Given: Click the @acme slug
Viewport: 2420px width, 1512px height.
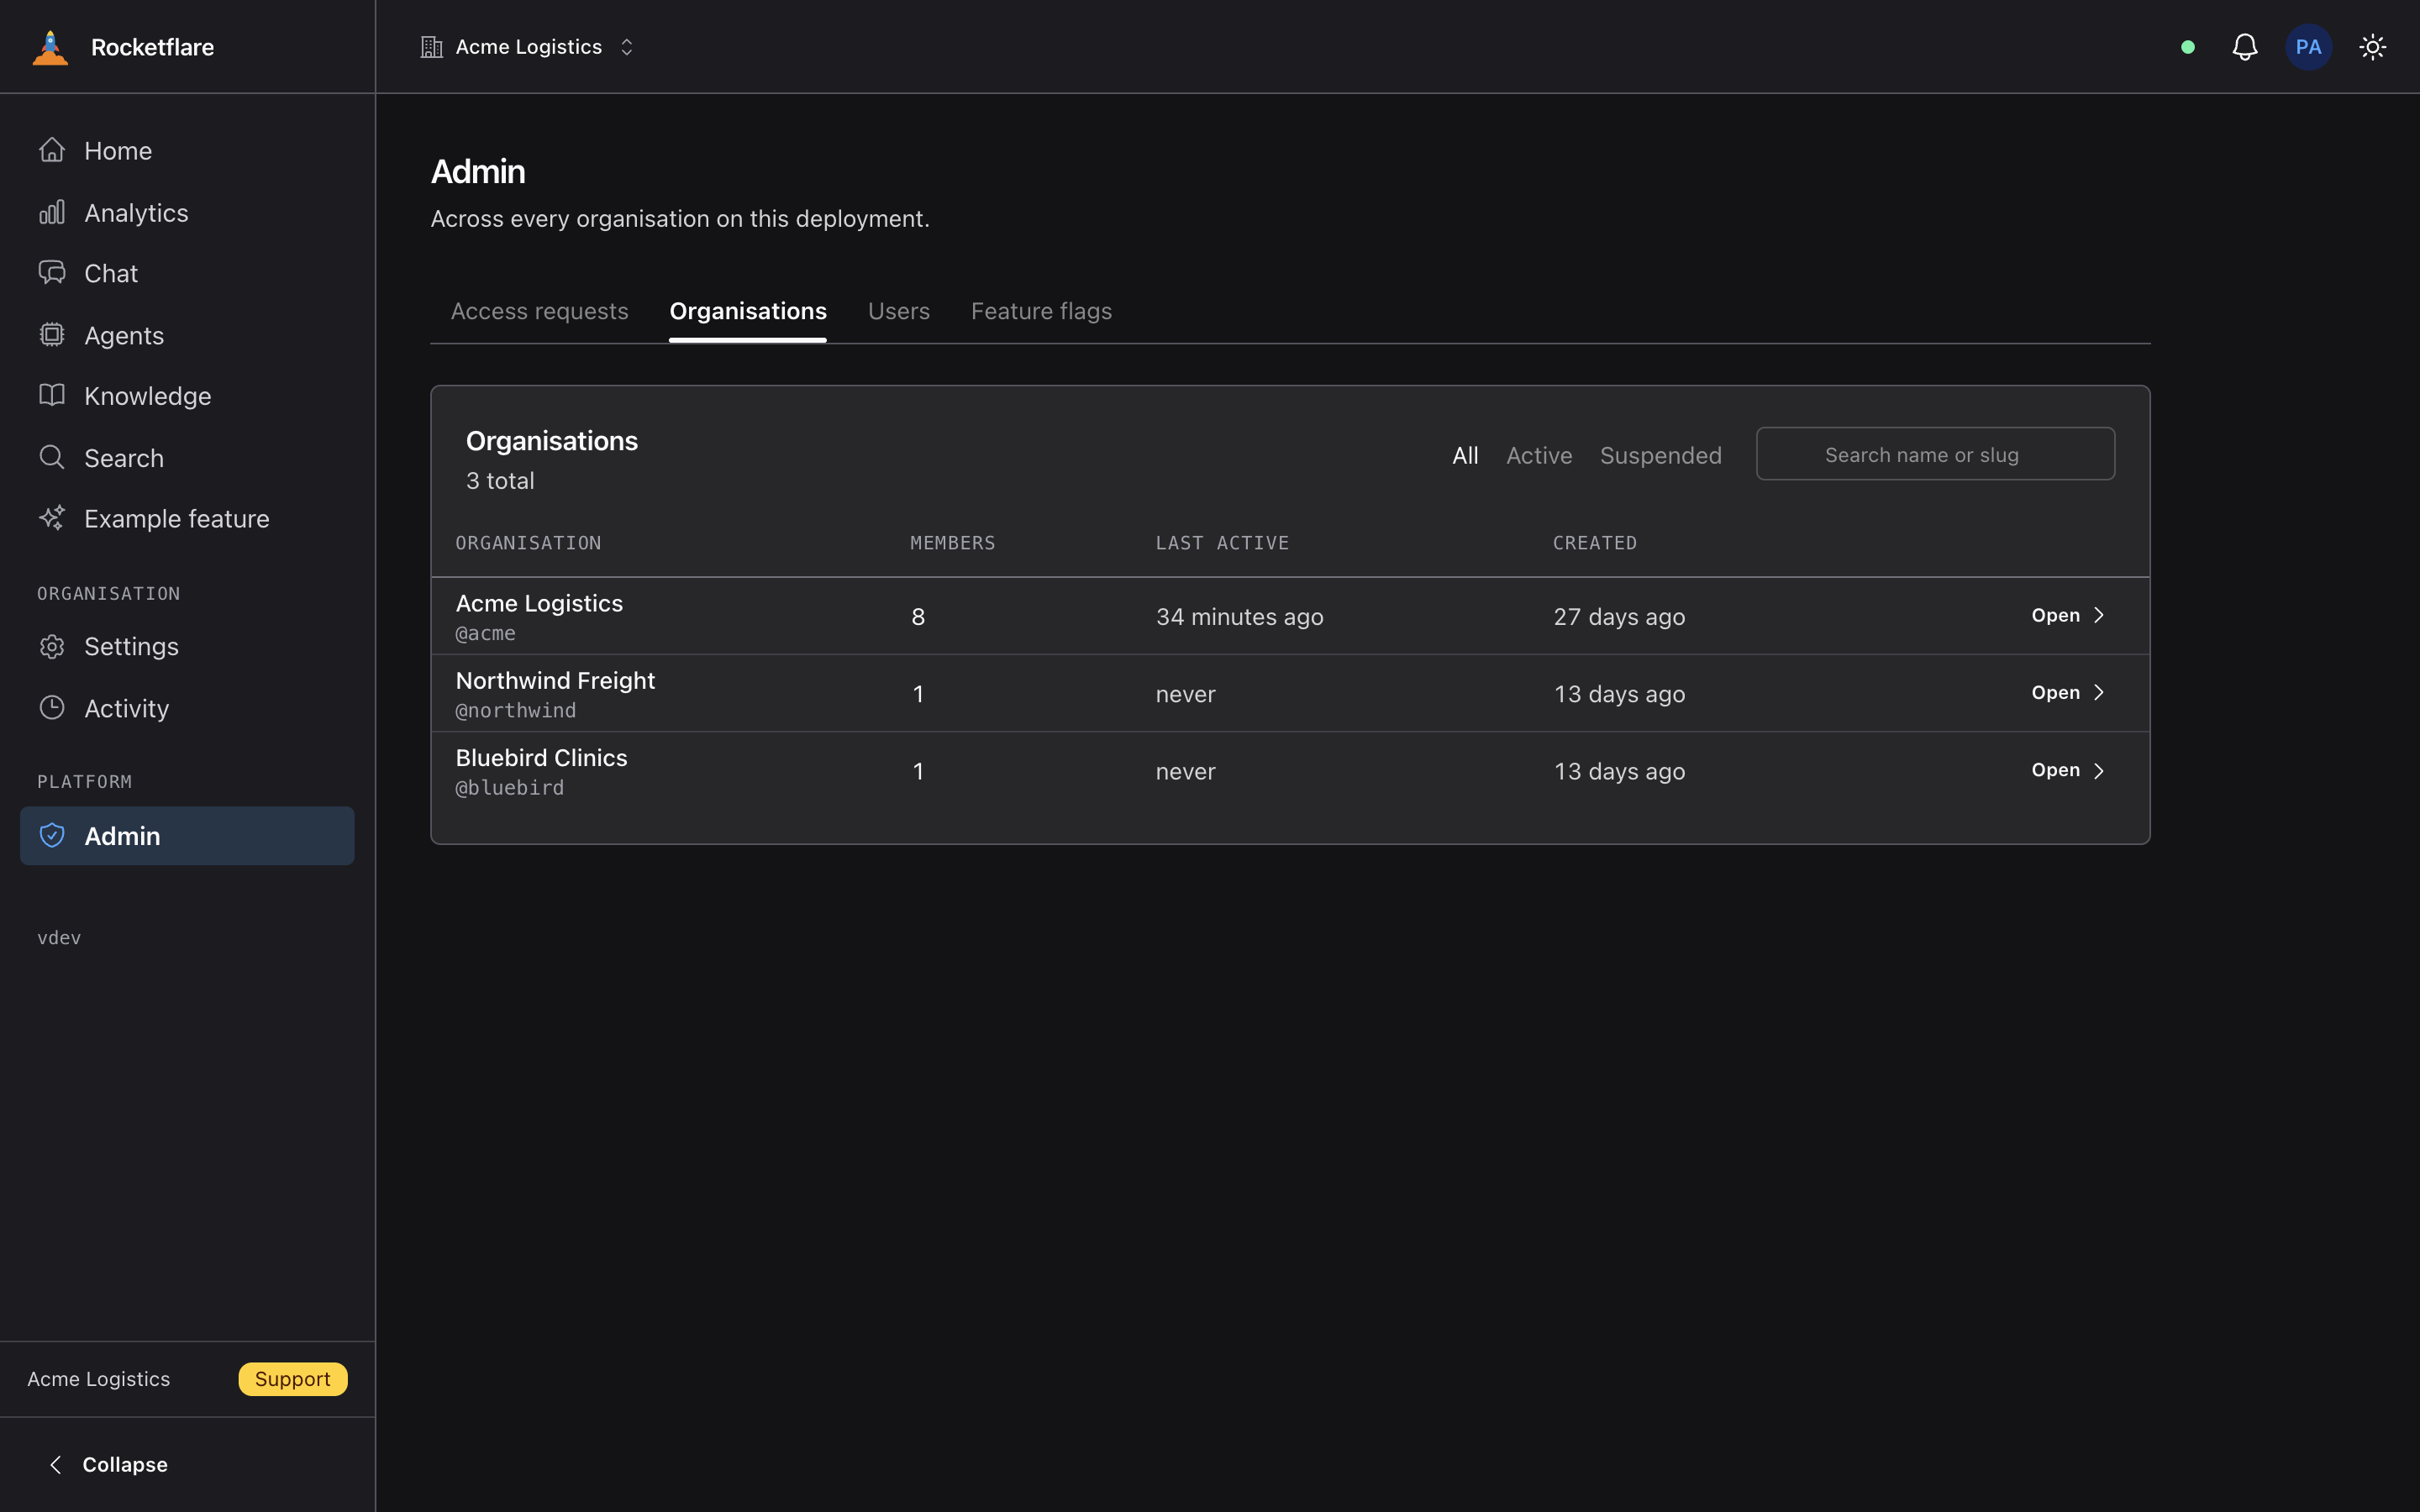Looking at the screenshot, I should pyautogui.click(x=486, y=633).
